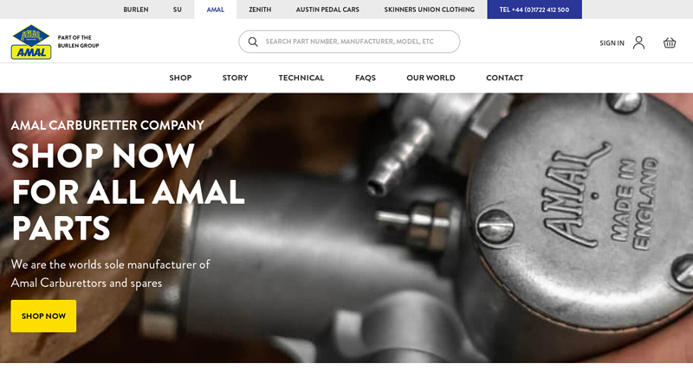Image resolution: width=693 pixels, height=389 pixels.
Task: Click the telephone number button
Action: [x=534, y=10]
